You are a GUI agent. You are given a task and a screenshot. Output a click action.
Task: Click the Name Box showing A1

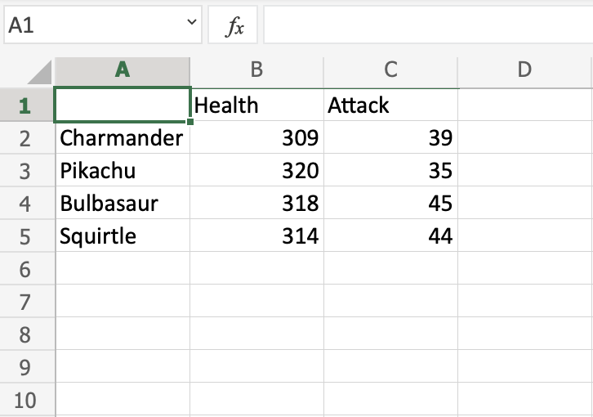click(x=90, y=26)
